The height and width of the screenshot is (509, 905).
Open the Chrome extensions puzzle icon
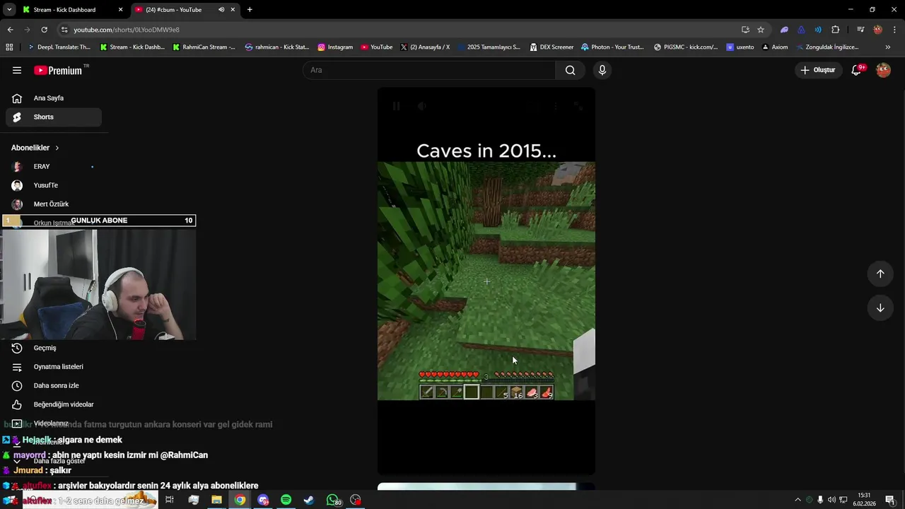[x=835, y=30]
